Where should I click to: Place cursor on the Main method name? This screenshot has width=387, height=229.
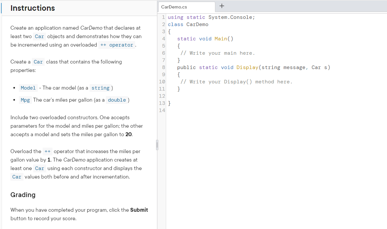click(220, 38)
